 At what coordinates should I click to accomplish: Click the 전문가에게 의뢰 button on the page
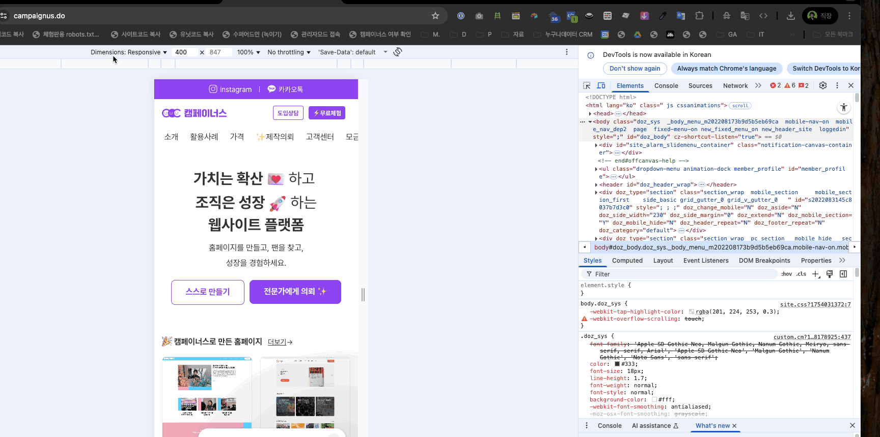295,292
